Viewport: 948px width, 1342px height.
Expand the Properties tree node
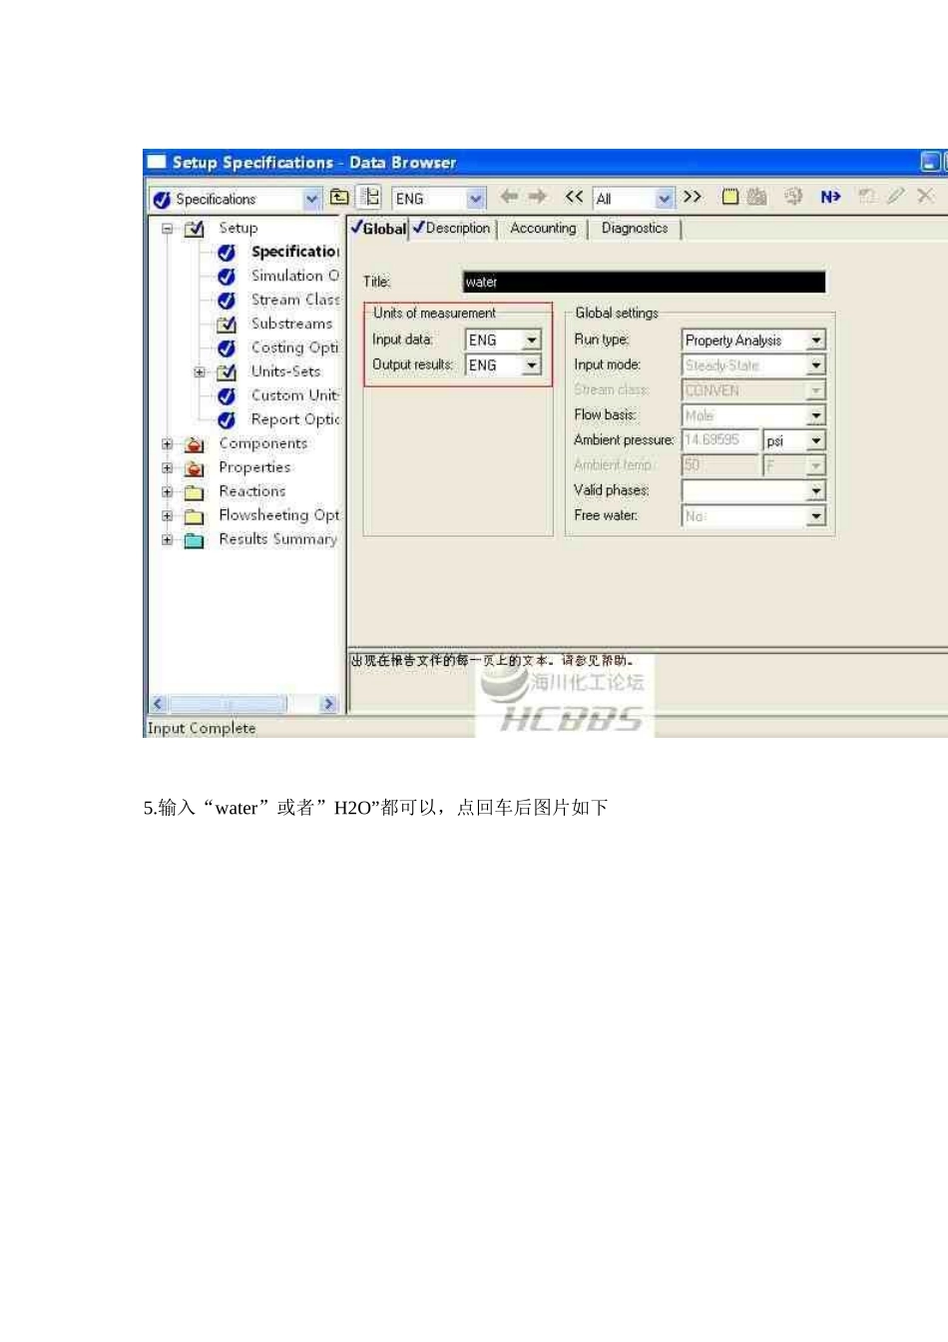[x=167, y=468]
